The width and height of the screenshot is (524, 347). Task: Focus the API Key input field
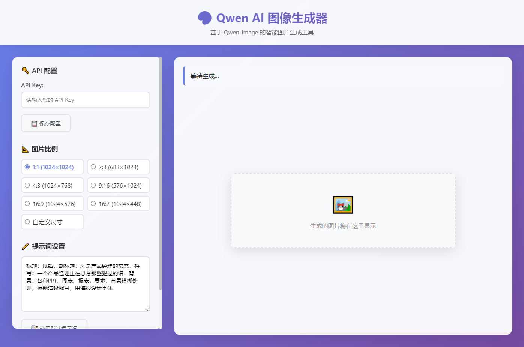86,100
